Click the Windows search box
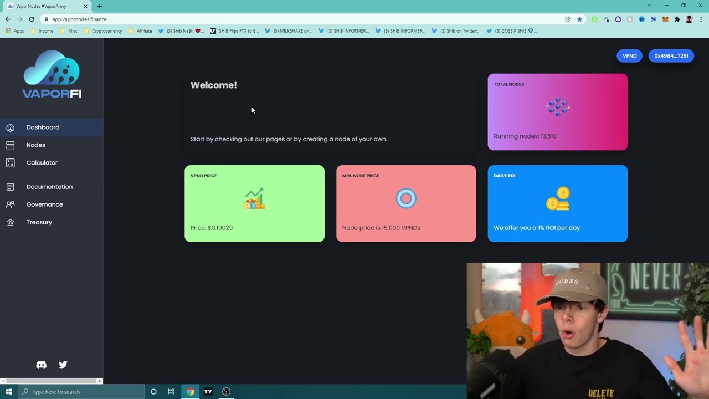 [81, 392]
